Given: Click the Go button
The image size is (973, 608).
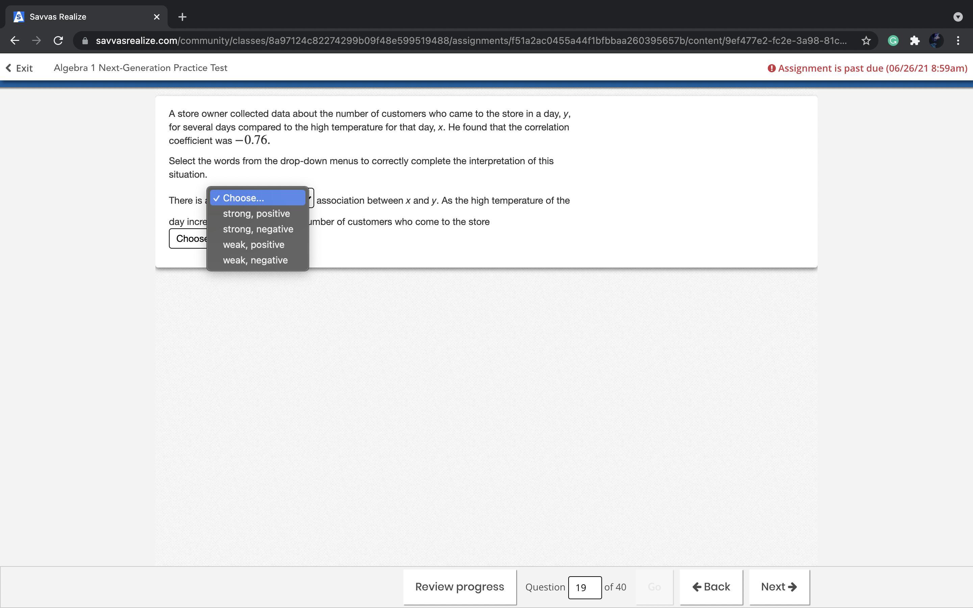Looking at the screenshot, I should (x=654, y=587).
